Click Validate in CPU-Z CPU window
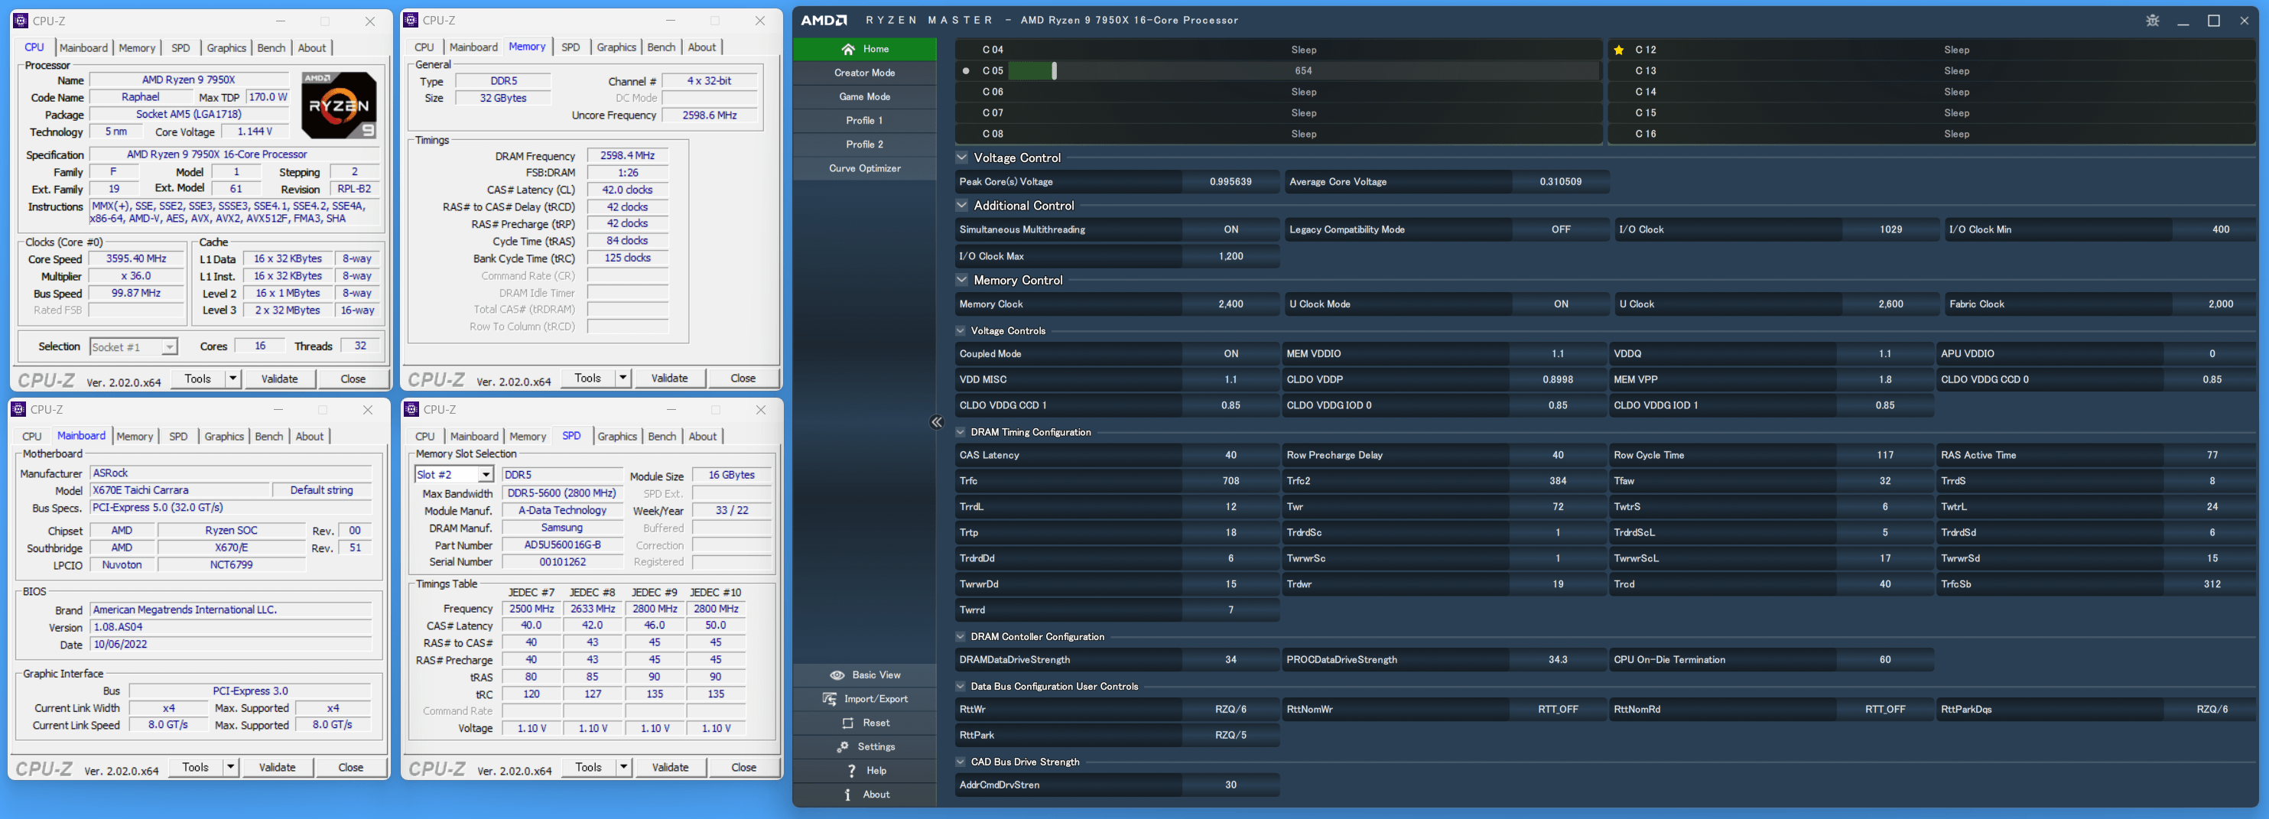The width and height of the screenshot is (2269, 819). [279, 379]
